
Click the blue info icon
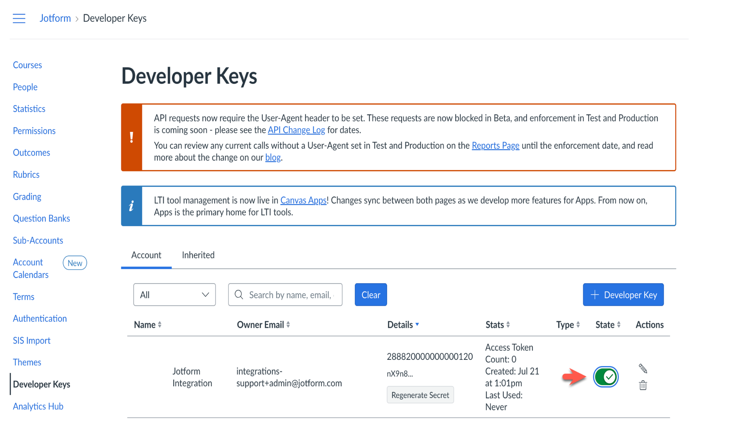click(x=132, y=206)
